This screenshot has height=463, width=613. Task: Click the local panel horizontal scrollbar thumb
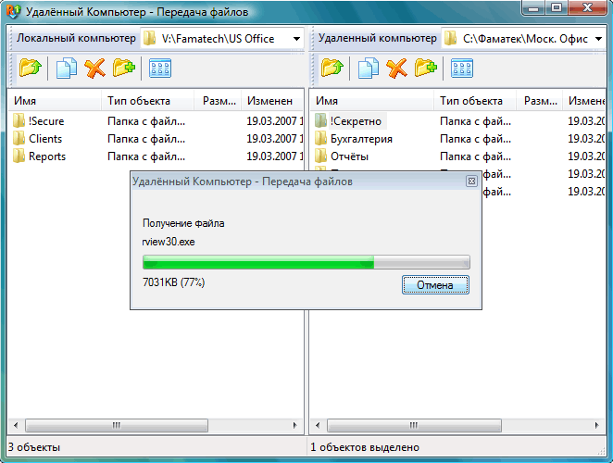tap(117, 425)
